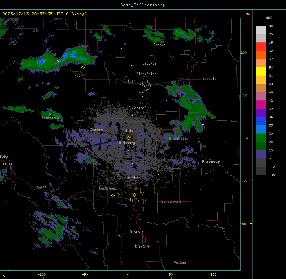Select the red swatch between 65 and 60 dBZ

(x=261, y=47)
